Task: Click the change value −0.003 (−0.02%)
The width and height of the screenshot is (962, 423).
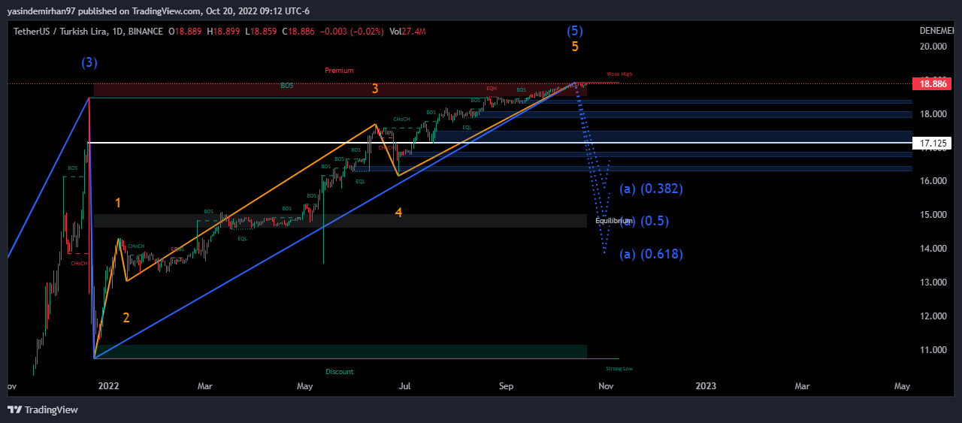Action: click(352, 32)
